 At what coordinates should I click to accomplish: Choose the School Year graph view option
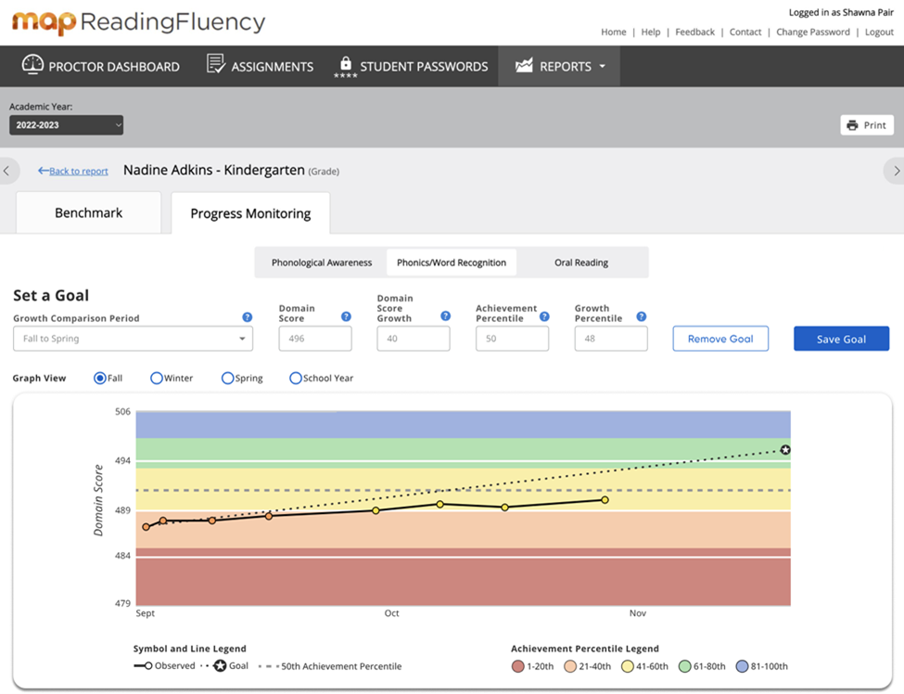tap(297, 378)
